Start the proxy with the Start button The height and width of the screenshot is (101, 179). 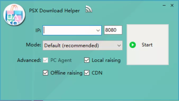tap(148, 45)
